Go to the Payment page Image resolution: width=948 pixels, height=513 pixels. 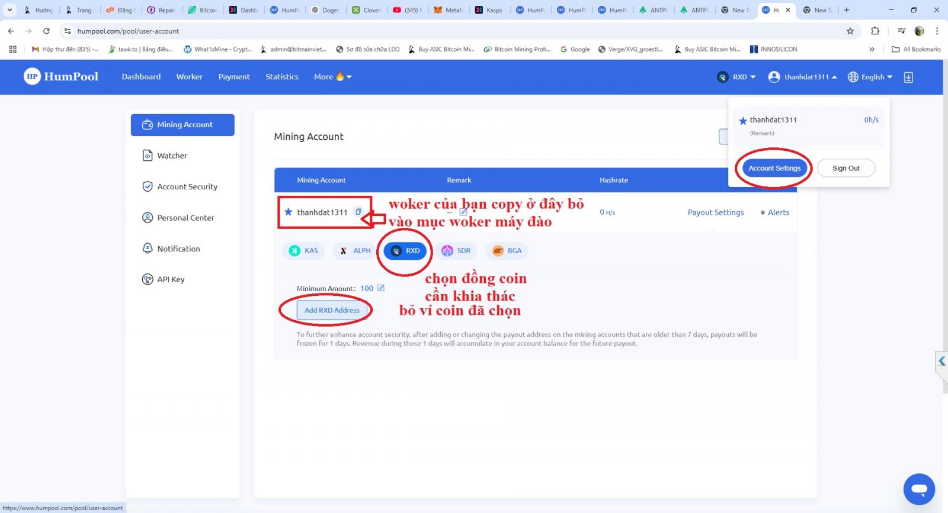tap(234, 76)
